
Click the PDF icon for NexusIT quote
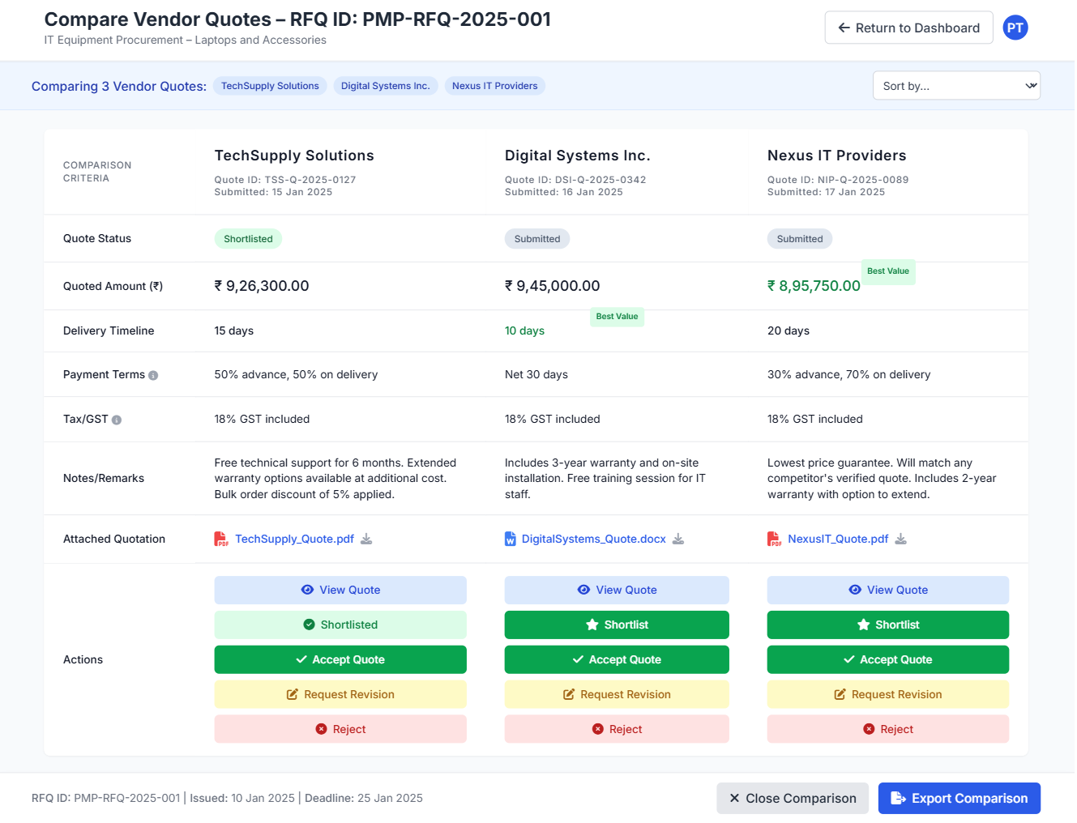point(775,539)
